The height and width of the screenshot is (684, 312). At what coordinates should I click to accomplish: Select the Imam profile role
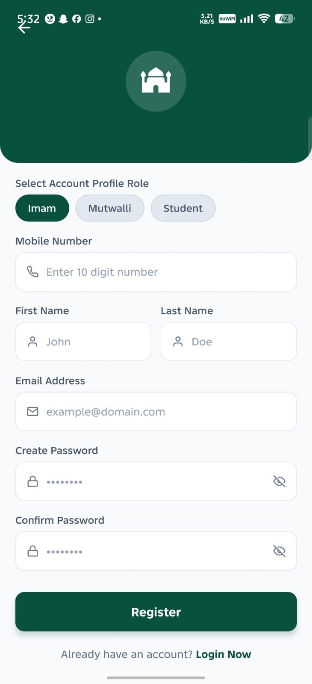(42, 208)
